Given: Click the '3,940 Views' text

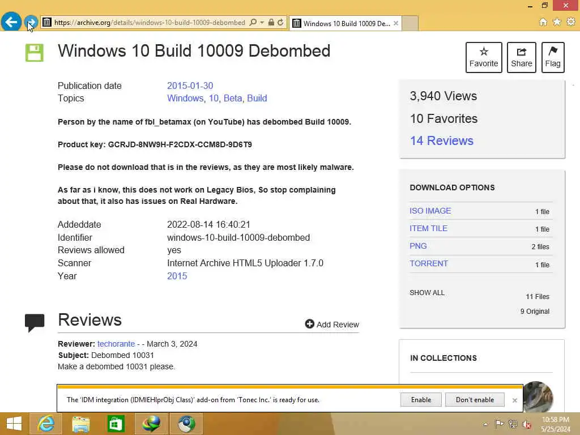Looking at the screenshot, I should [x=443, y=96].
